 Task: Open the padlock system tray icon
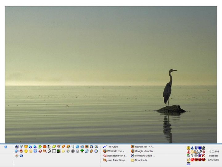click(204, 148)
